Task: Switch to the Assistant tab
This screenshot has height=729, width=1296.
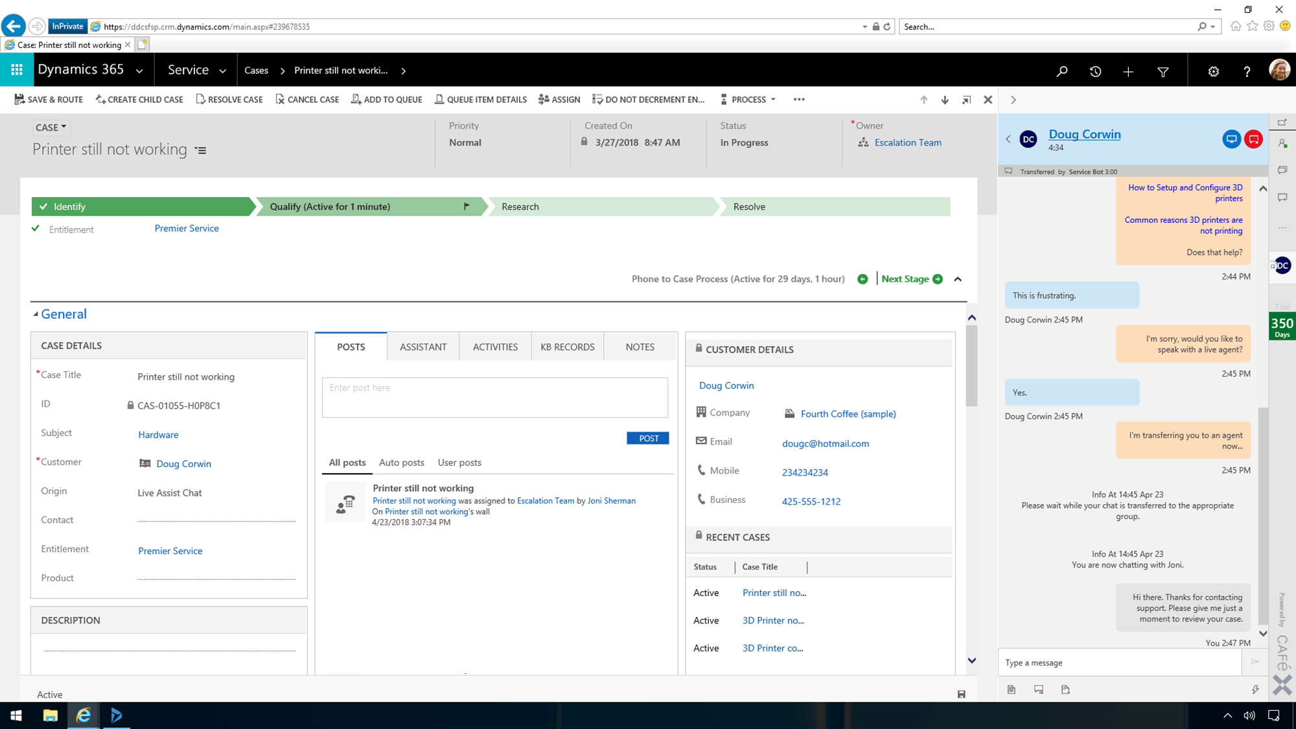Action: [x=423, y=347]
